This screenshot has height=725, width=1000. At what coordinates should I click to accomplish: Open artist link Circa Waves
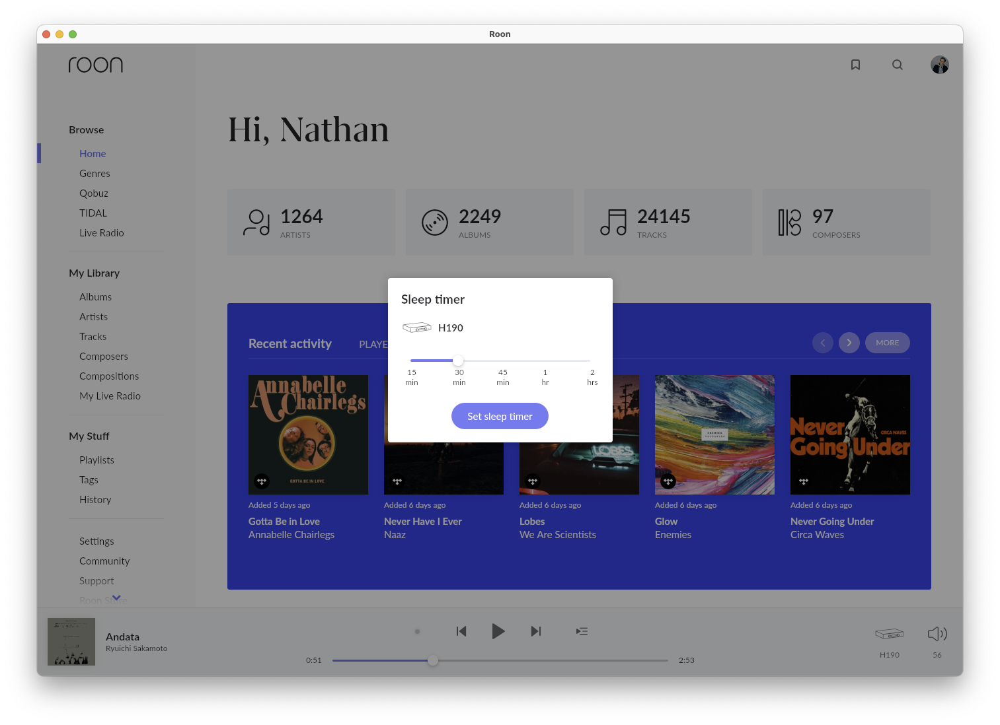[817, 535]
